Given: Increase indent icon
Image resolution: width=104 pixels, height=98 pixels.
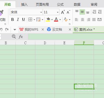Looking at the screenshot, I should coord(100,12).
